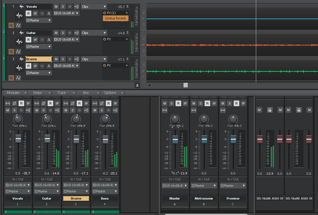Solo the Drums track in track view
This screenshot has height=215, width=318.
63,59
